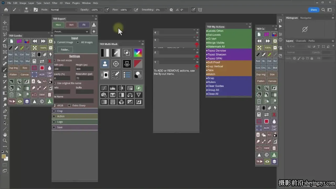336x189 pixels.
Task: Click the Resolution (ppi) input field
Action: [x=85, y=78]
